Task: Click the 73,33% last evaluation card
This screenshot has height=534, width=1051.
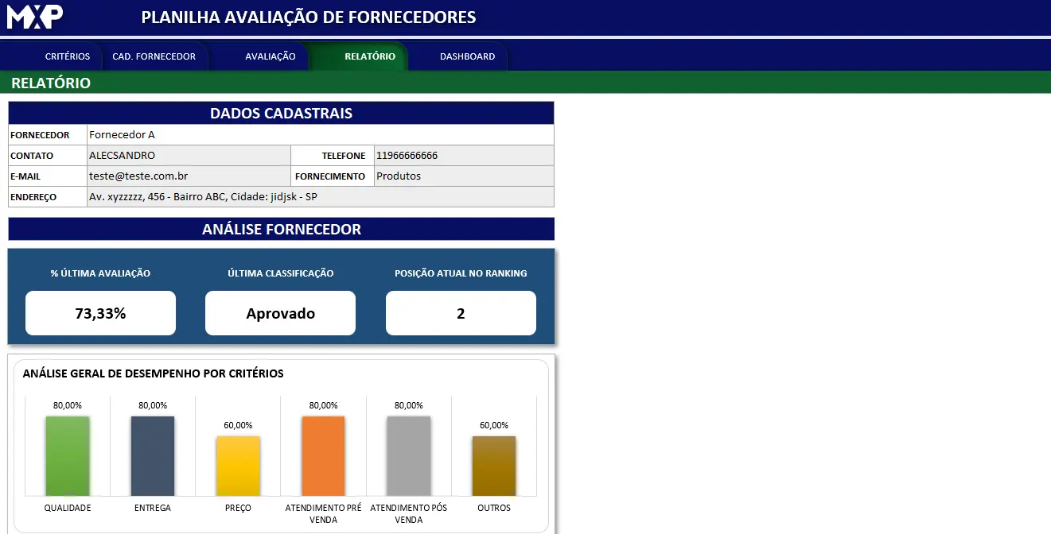Action: tap(100, 313)
